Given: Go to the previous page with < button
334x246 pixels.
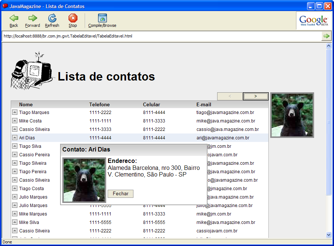Looking at the screenshot, I should coord(230,96).
